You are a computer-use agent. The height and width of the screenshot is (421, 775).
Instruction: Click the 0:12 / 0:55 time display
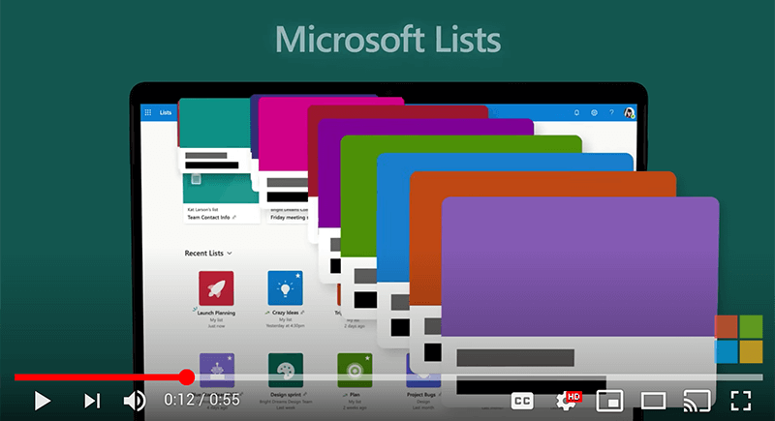pyautogui.click(x=201, y=400)
